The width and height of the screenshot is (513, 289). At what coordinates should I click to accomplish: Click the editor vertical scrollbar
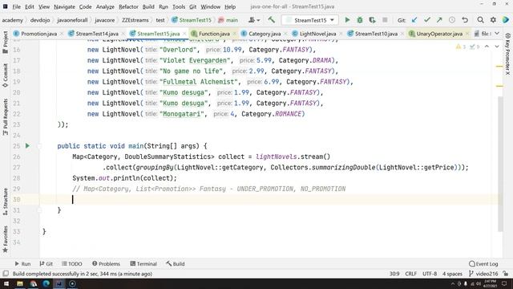[x=500, y=164]
